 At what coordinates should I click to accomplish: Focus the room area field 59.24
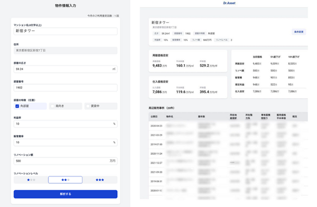click(x=66, y=69)
